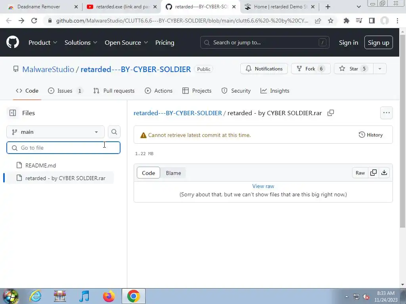Click the View raw link
This screenshot has width=406, height=304.
tap(263, 186)
